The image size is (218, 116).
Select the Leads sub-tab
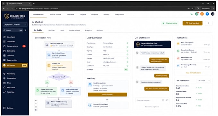tap(62, 30)
